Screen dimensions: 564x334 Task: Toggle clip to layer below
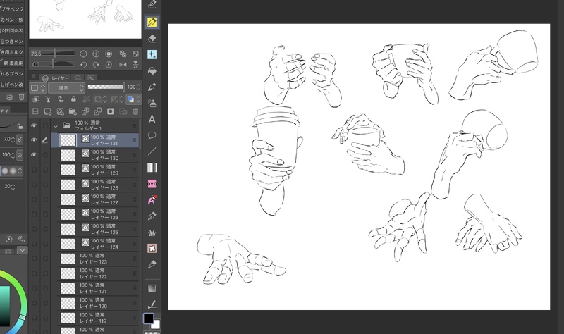36,99
